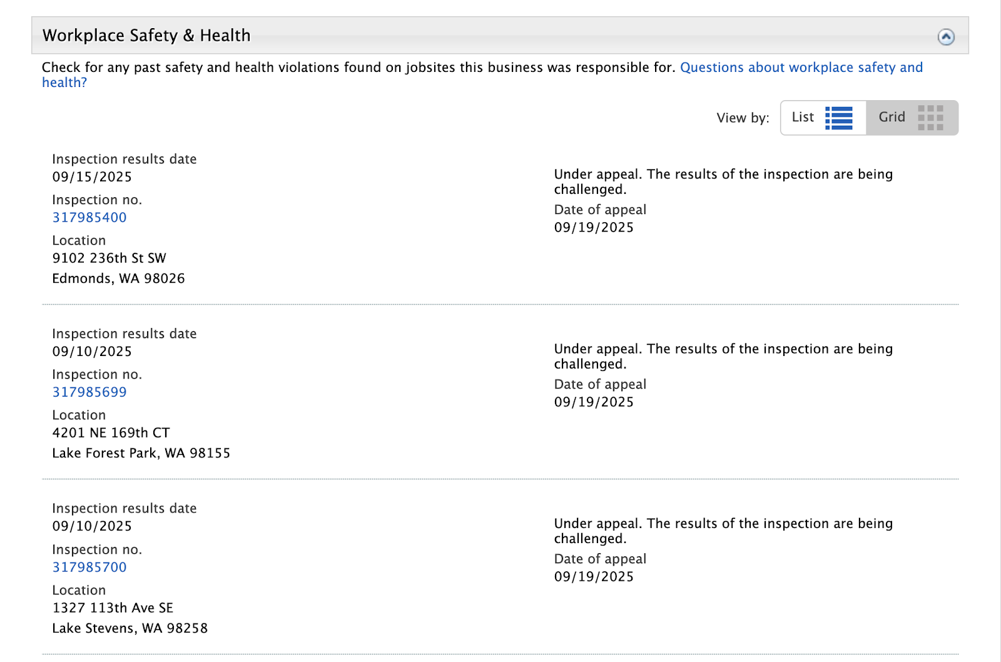
Task: Click the Lake Forest Park, WA 98155 line
Action: [x=141, y=453]
